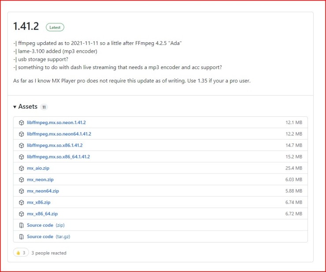Image resolution: width=326 pixels, height=272 pixels.
Task: Click the Latest release badge
Action: point(55,27)
